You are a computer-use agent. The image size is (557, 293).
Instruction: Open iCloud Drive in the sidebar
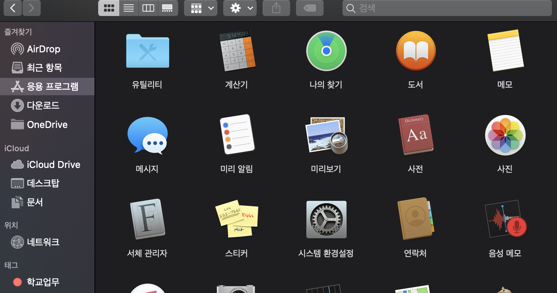(47, 164)
